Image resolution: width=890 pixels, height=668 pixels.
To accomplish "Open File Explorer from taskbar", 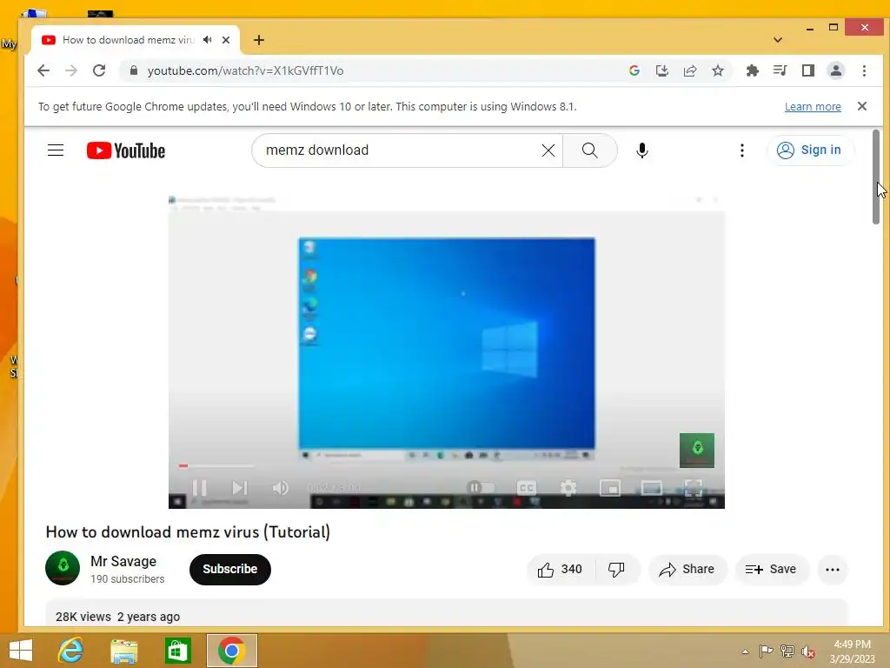I will [123, 651].
